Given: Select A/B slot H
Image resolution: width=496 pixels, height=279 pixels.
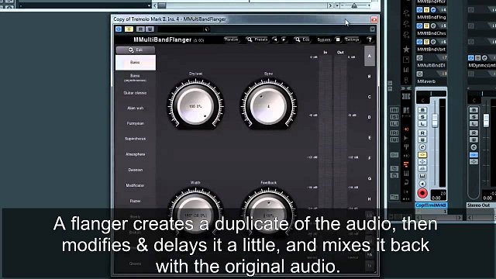Looking at the screenshot, I should coord(370,199).
